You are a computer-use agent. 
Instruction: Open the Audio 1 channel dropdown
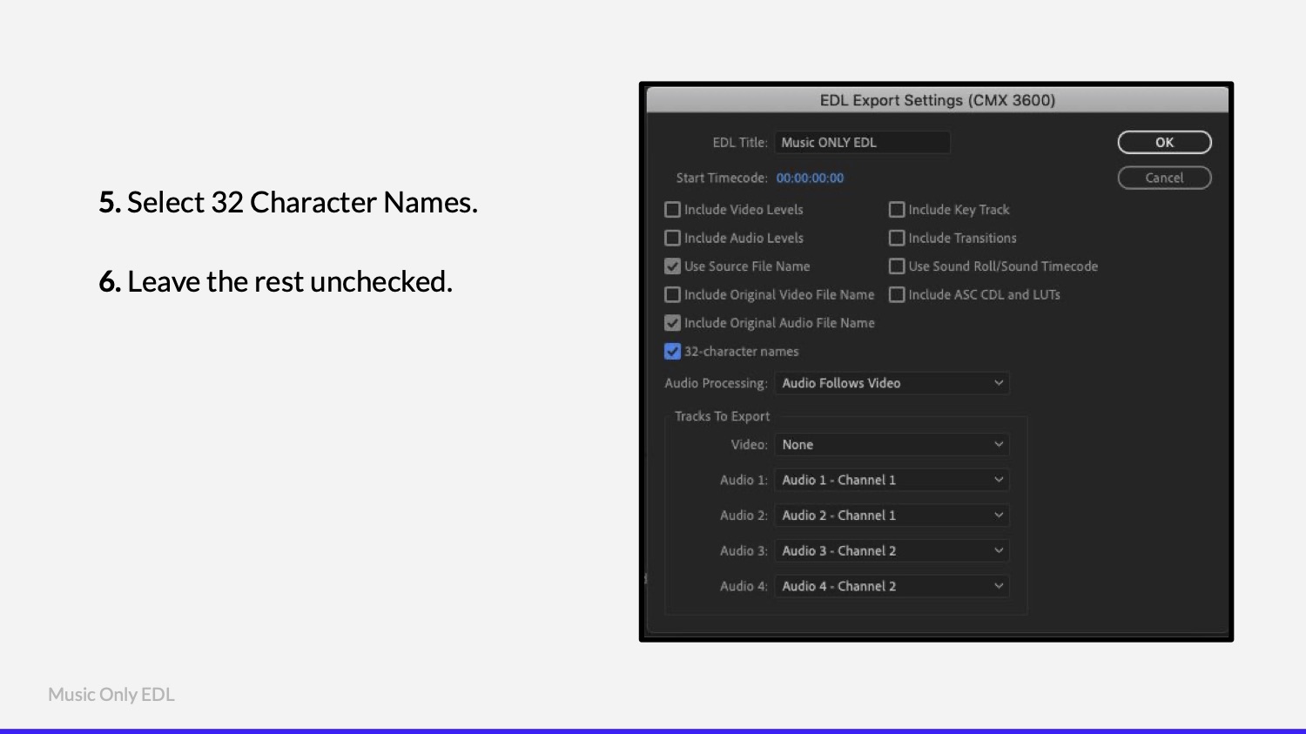892,480
